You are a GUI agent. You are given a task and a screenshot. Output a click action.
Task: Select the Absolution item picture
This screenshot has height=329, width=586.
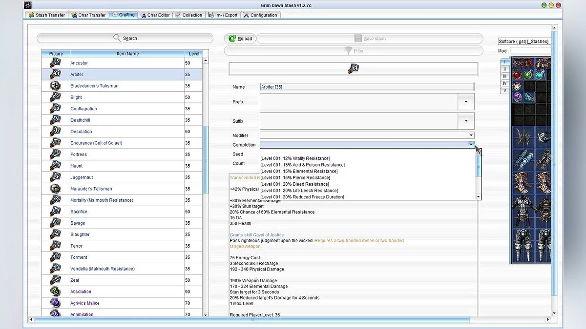pos(56,291)
